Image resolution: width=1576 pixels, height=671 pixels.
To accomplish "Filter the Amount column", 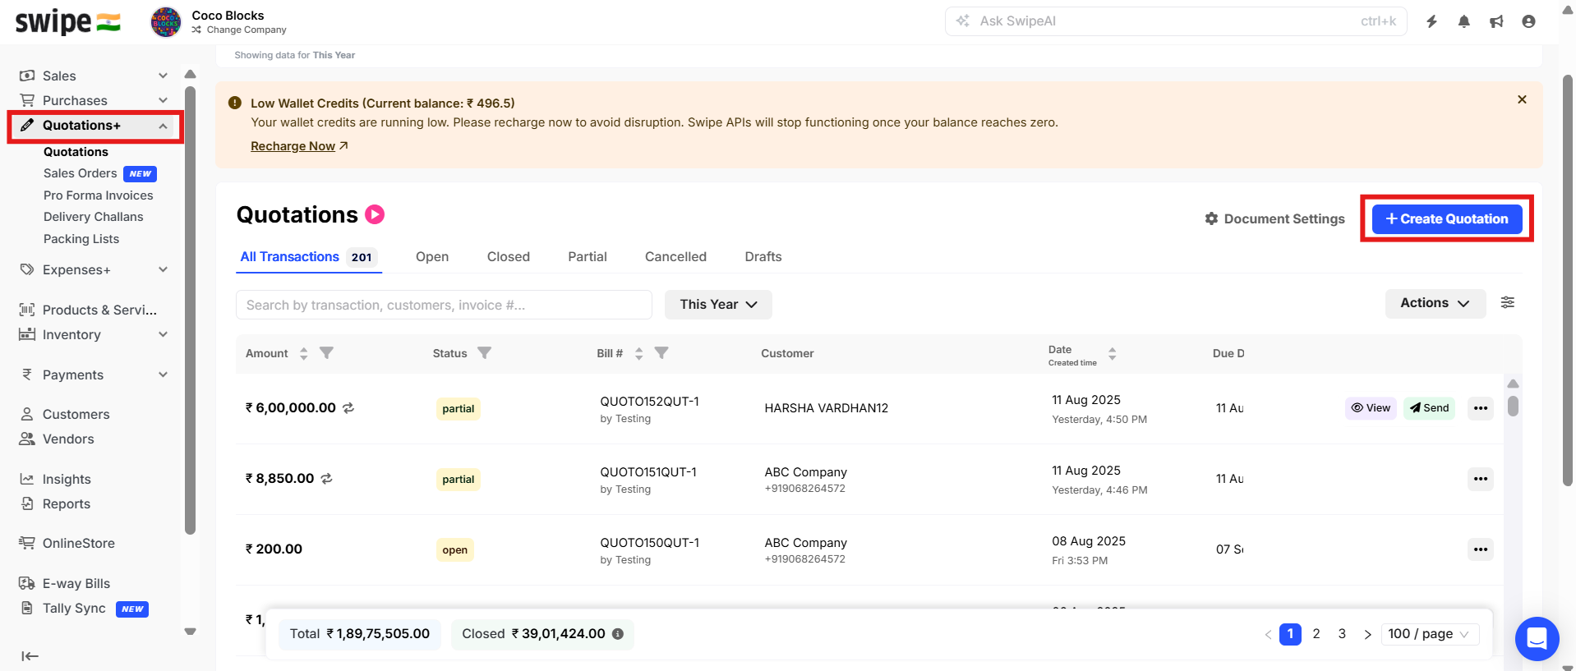I will pos(326,353).
